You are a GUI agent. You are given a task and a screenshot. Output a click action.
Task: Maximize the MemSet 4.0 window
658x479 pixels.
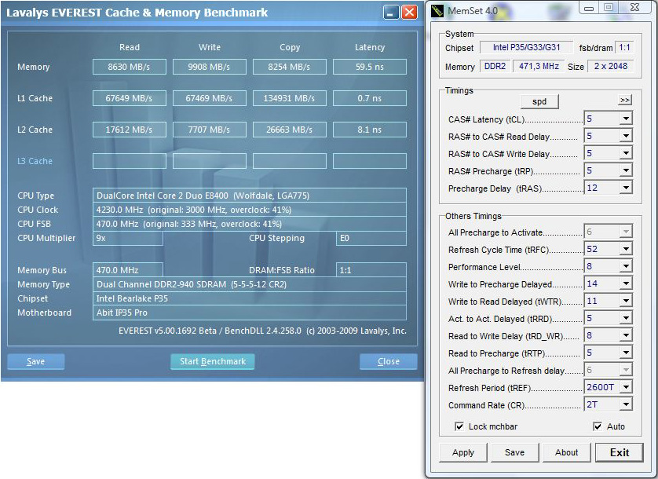click(609, 8)
